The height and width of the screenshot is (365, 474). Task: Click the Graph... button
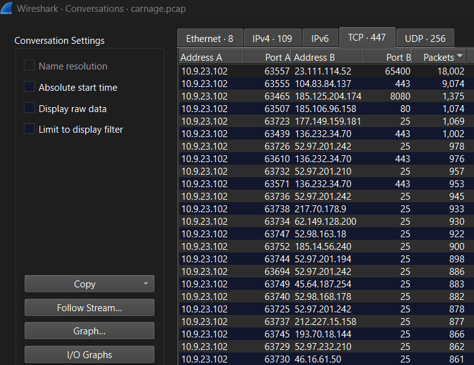(x=89, y=331)
